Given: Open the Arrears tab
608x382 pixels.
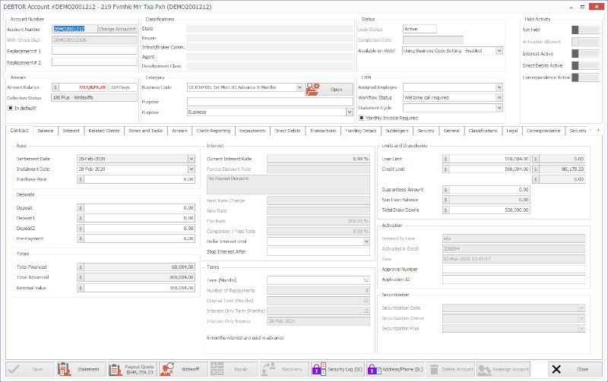Looking at the screenshot, I should tap(179, 131).
